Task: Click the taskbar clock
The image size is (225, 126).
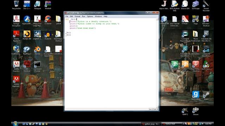Action: [x=208, y=124]
